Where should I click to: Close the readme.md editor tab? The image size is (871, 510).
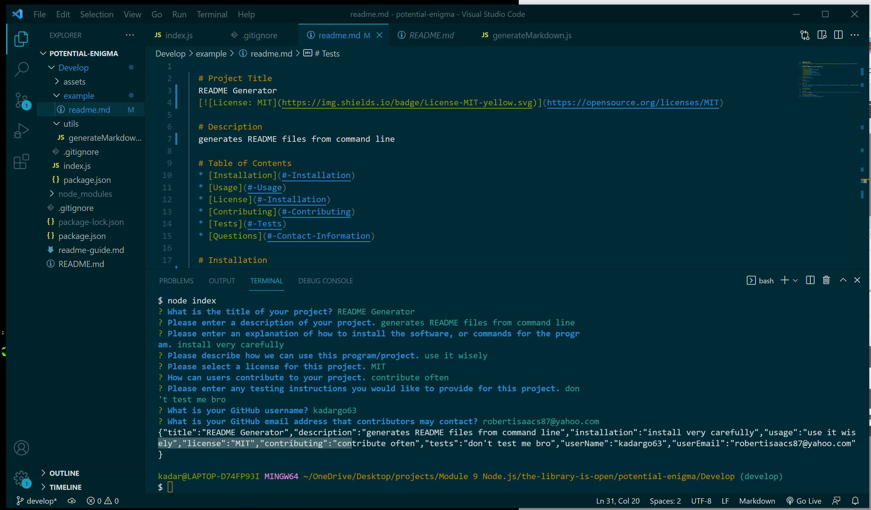(379, 35)
